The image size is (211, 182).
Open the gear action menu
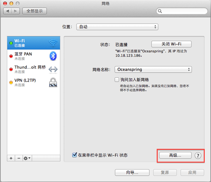tap(27, 158)
